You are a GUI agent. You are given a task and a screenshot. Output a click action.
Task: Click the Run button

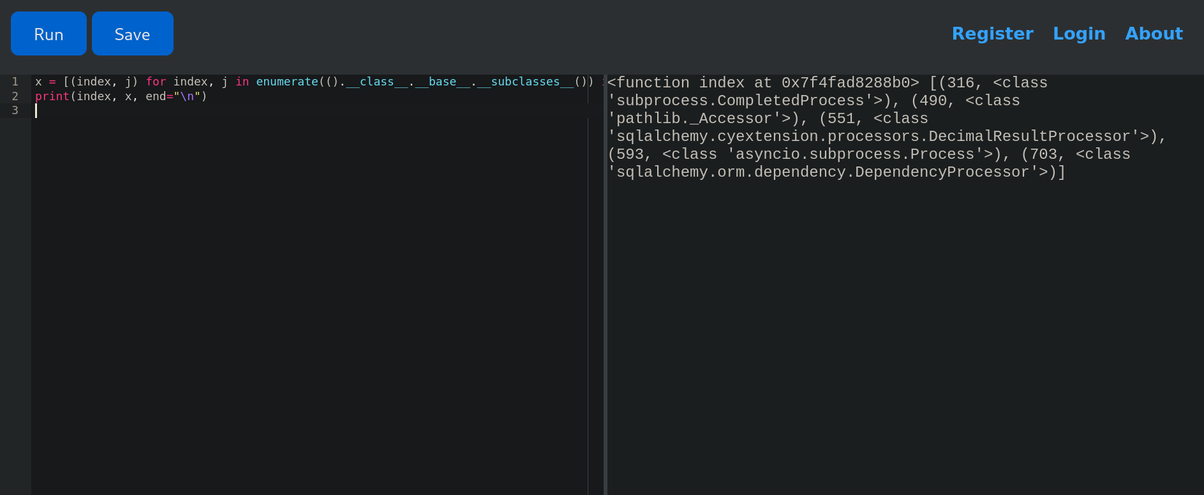point(48,34)
